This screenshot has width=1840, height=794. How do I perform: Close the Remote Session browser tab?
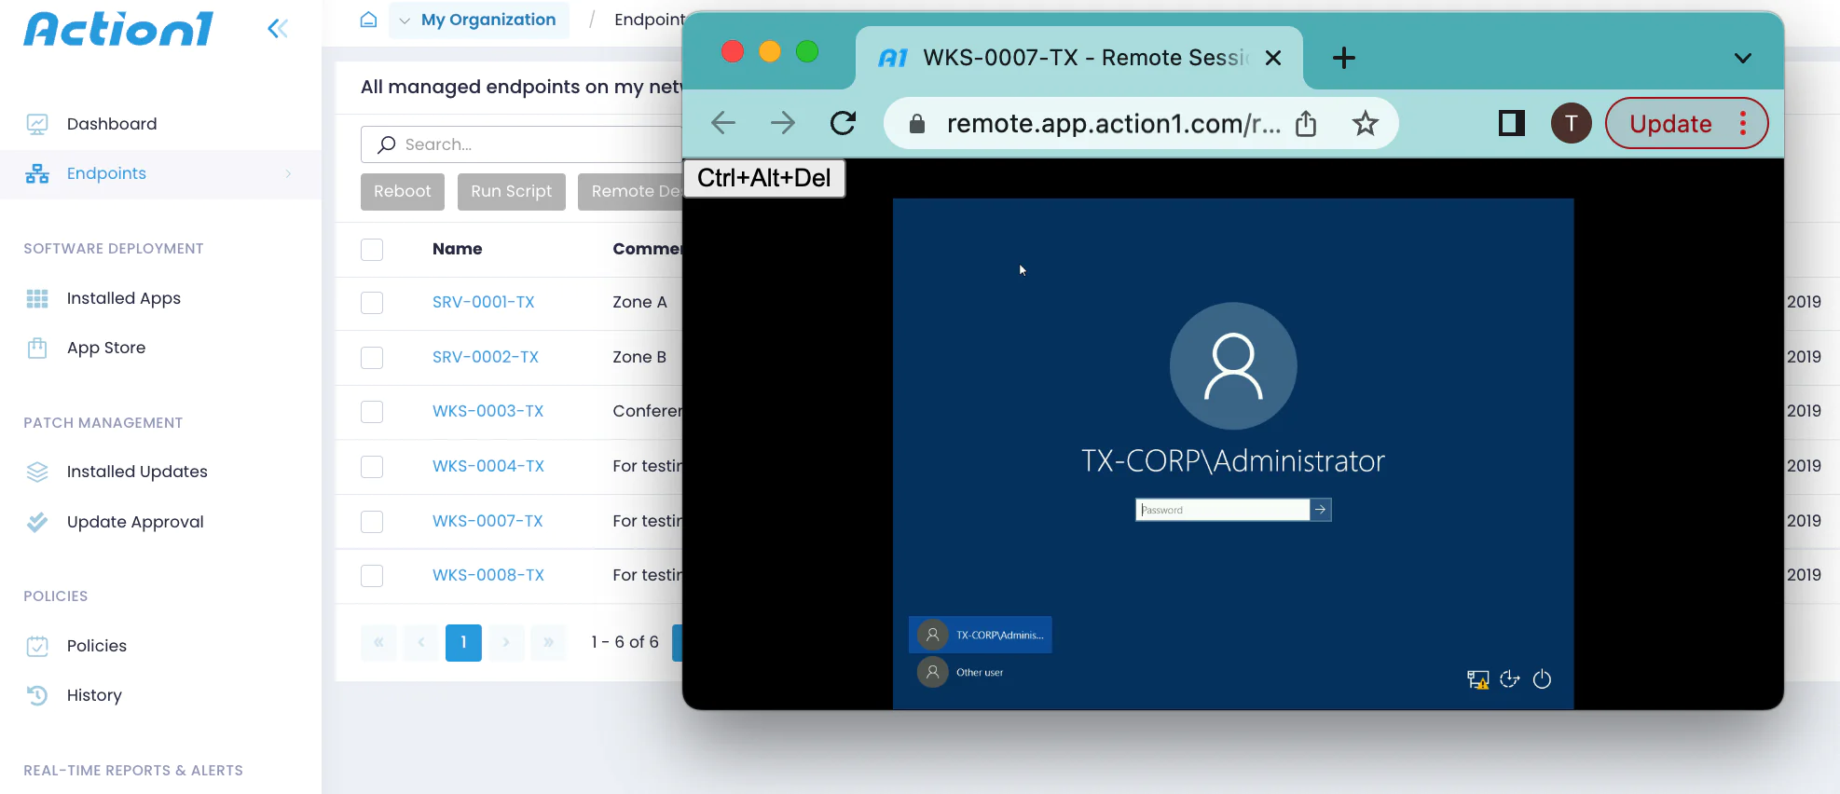(x=1273, y=58)
